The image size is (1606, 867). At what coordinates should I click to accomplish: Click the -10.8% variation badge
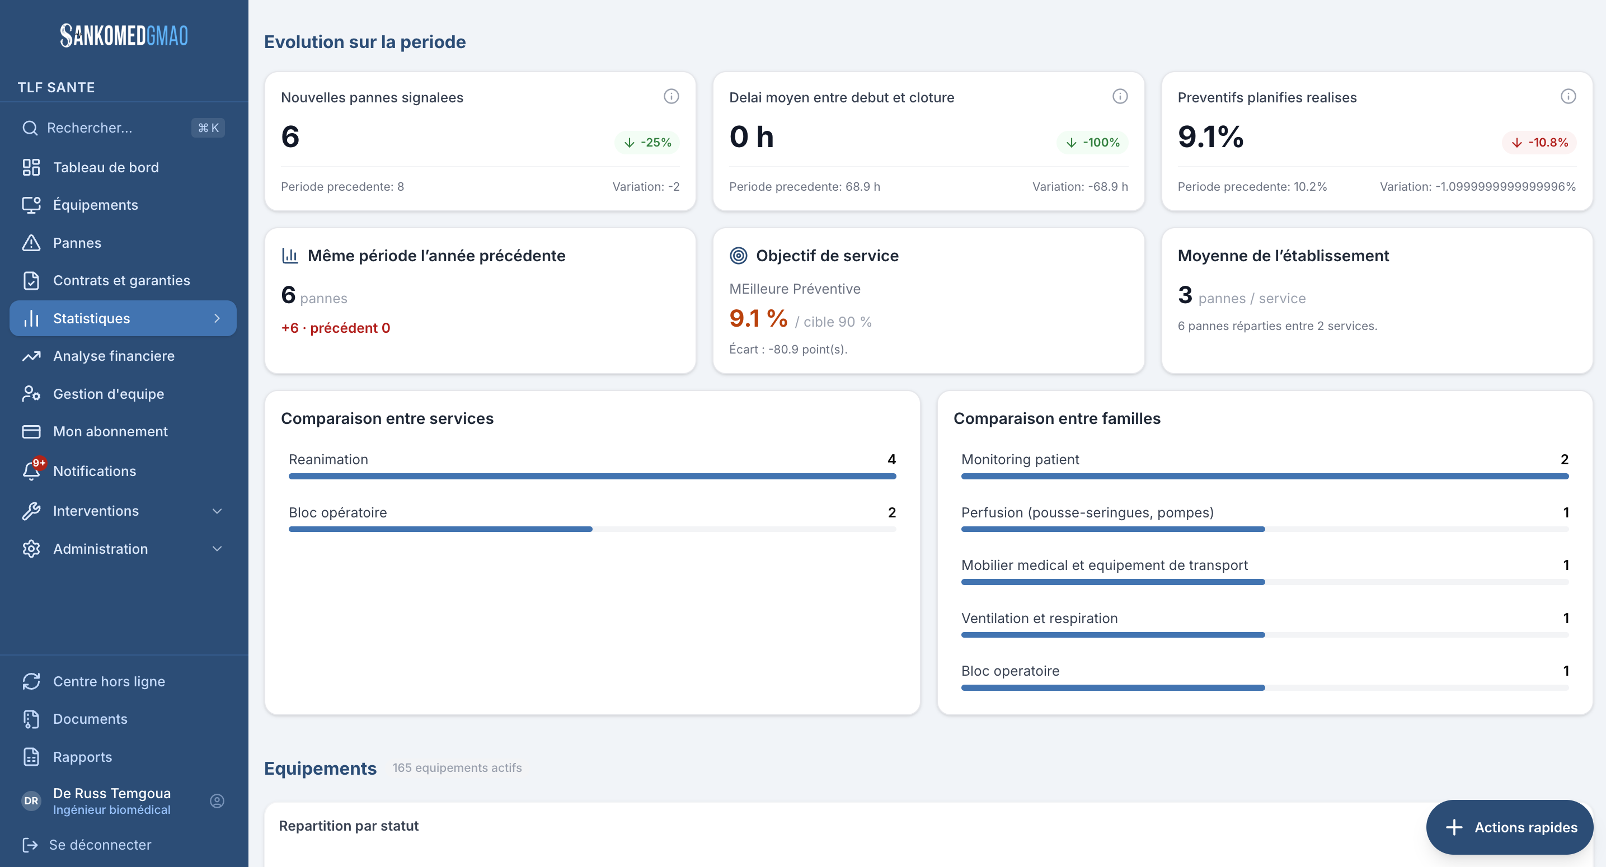click(x=1539, y=142)
